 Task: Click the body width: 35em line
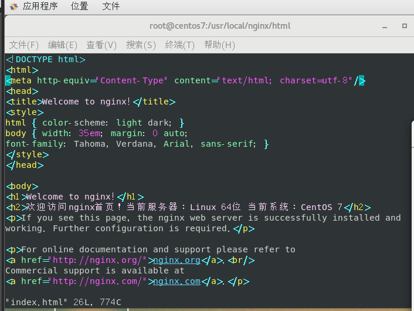pos(96,133)
